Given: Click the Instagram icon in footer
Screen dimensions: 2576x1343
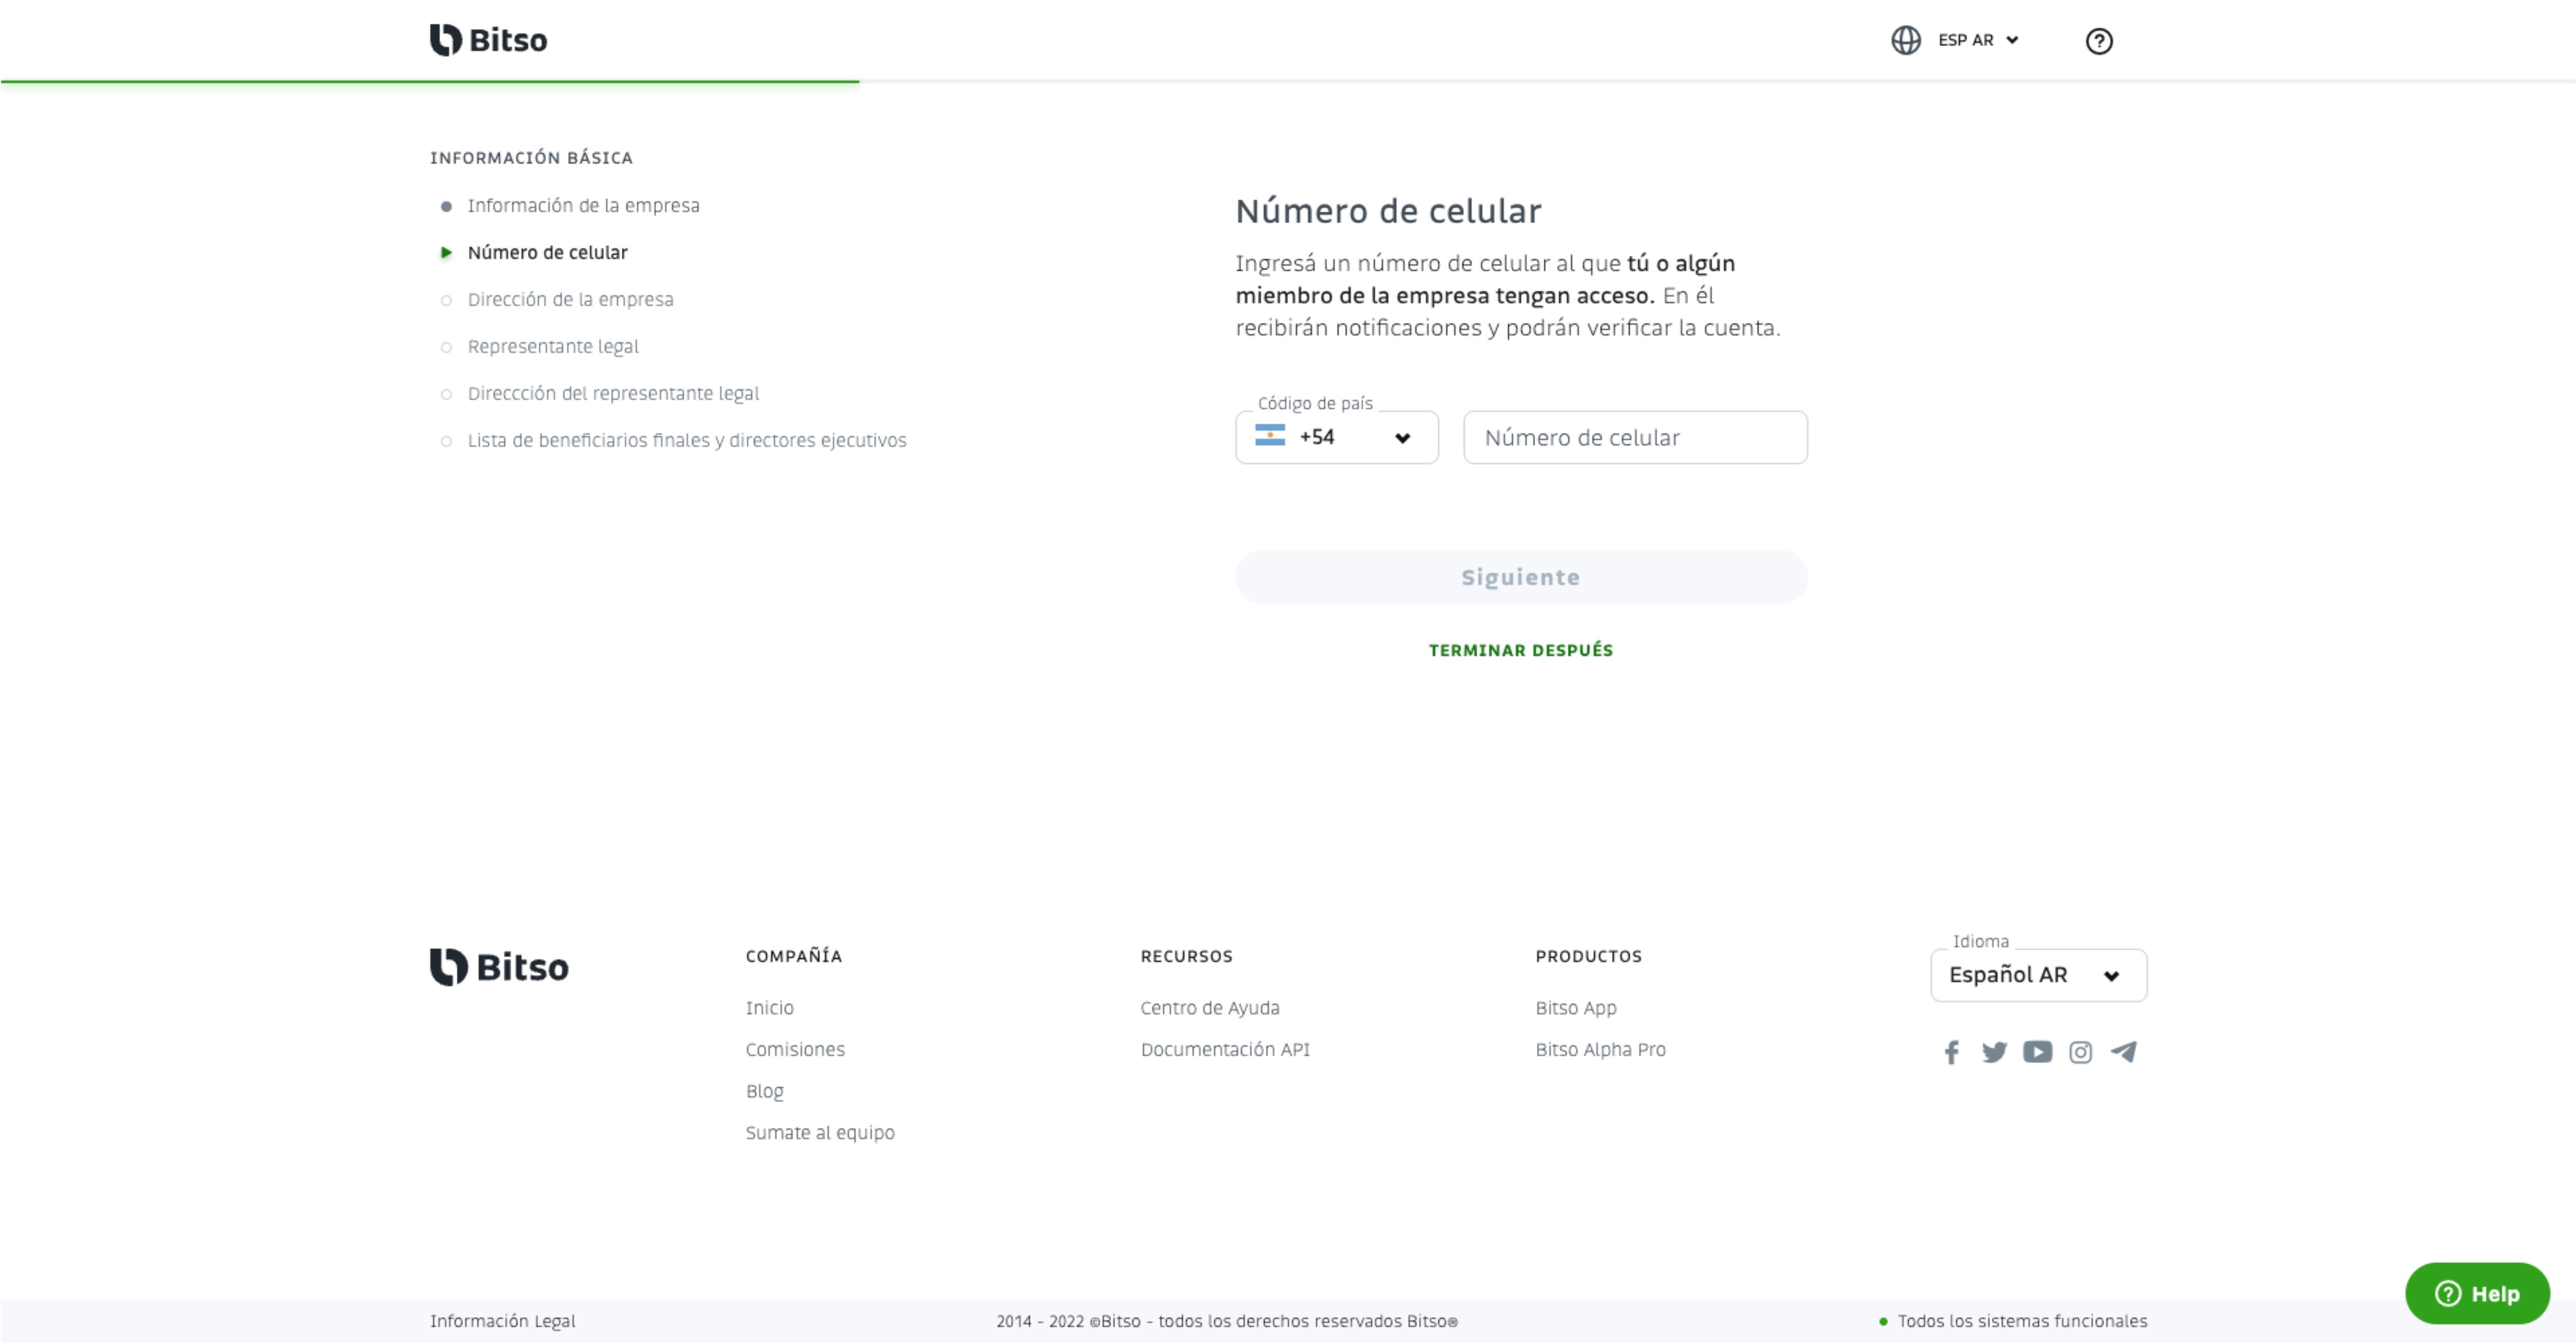Looking at the screenshot, I should (x=2080, y=1052).
